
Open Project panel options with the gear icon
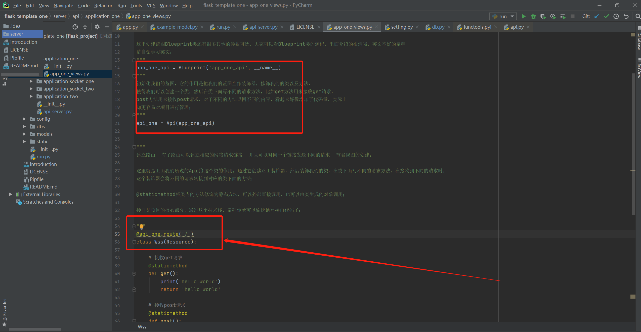click(97, 27)
